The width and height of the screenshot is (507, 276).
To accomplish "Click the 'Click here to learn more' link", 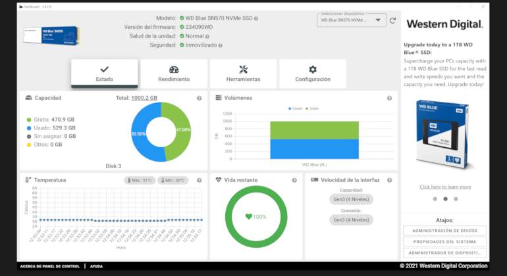I will (x=445, y=187).
